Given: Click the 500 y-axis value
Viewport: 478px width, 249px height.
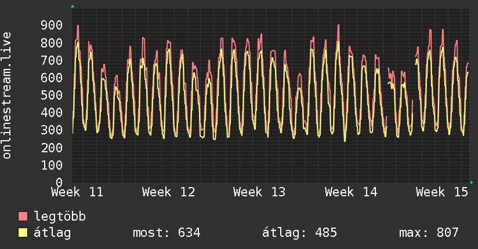Looking at the screenshot, I should coord(52,96).
